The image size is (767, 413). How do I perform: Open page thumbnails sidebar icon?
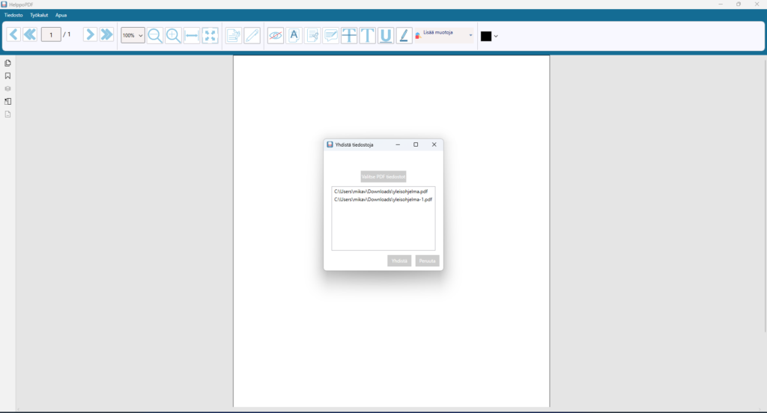pyautogui.click(x=7, y=63)
